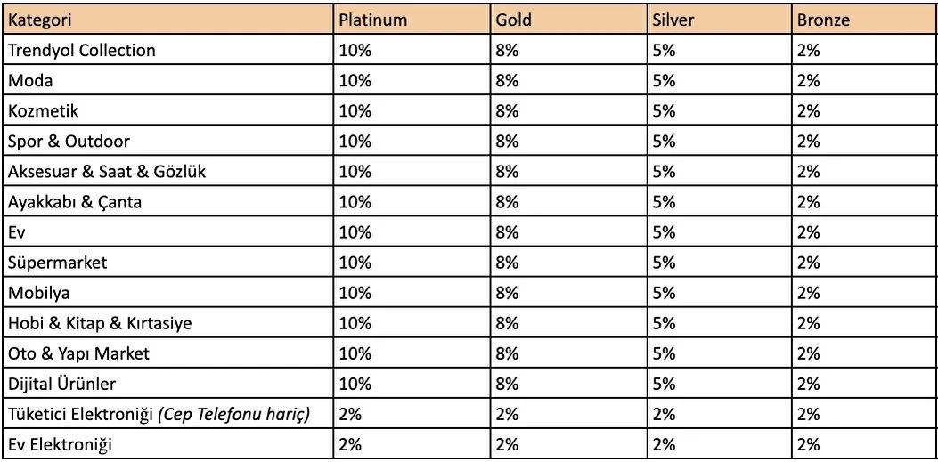Select the Ev Elektroniği category cell
This screenshot has height=462, width=938.
[x=168, y=445]
